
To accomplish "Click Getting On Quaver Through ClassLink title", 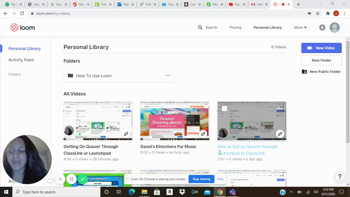I will (91, 150).
